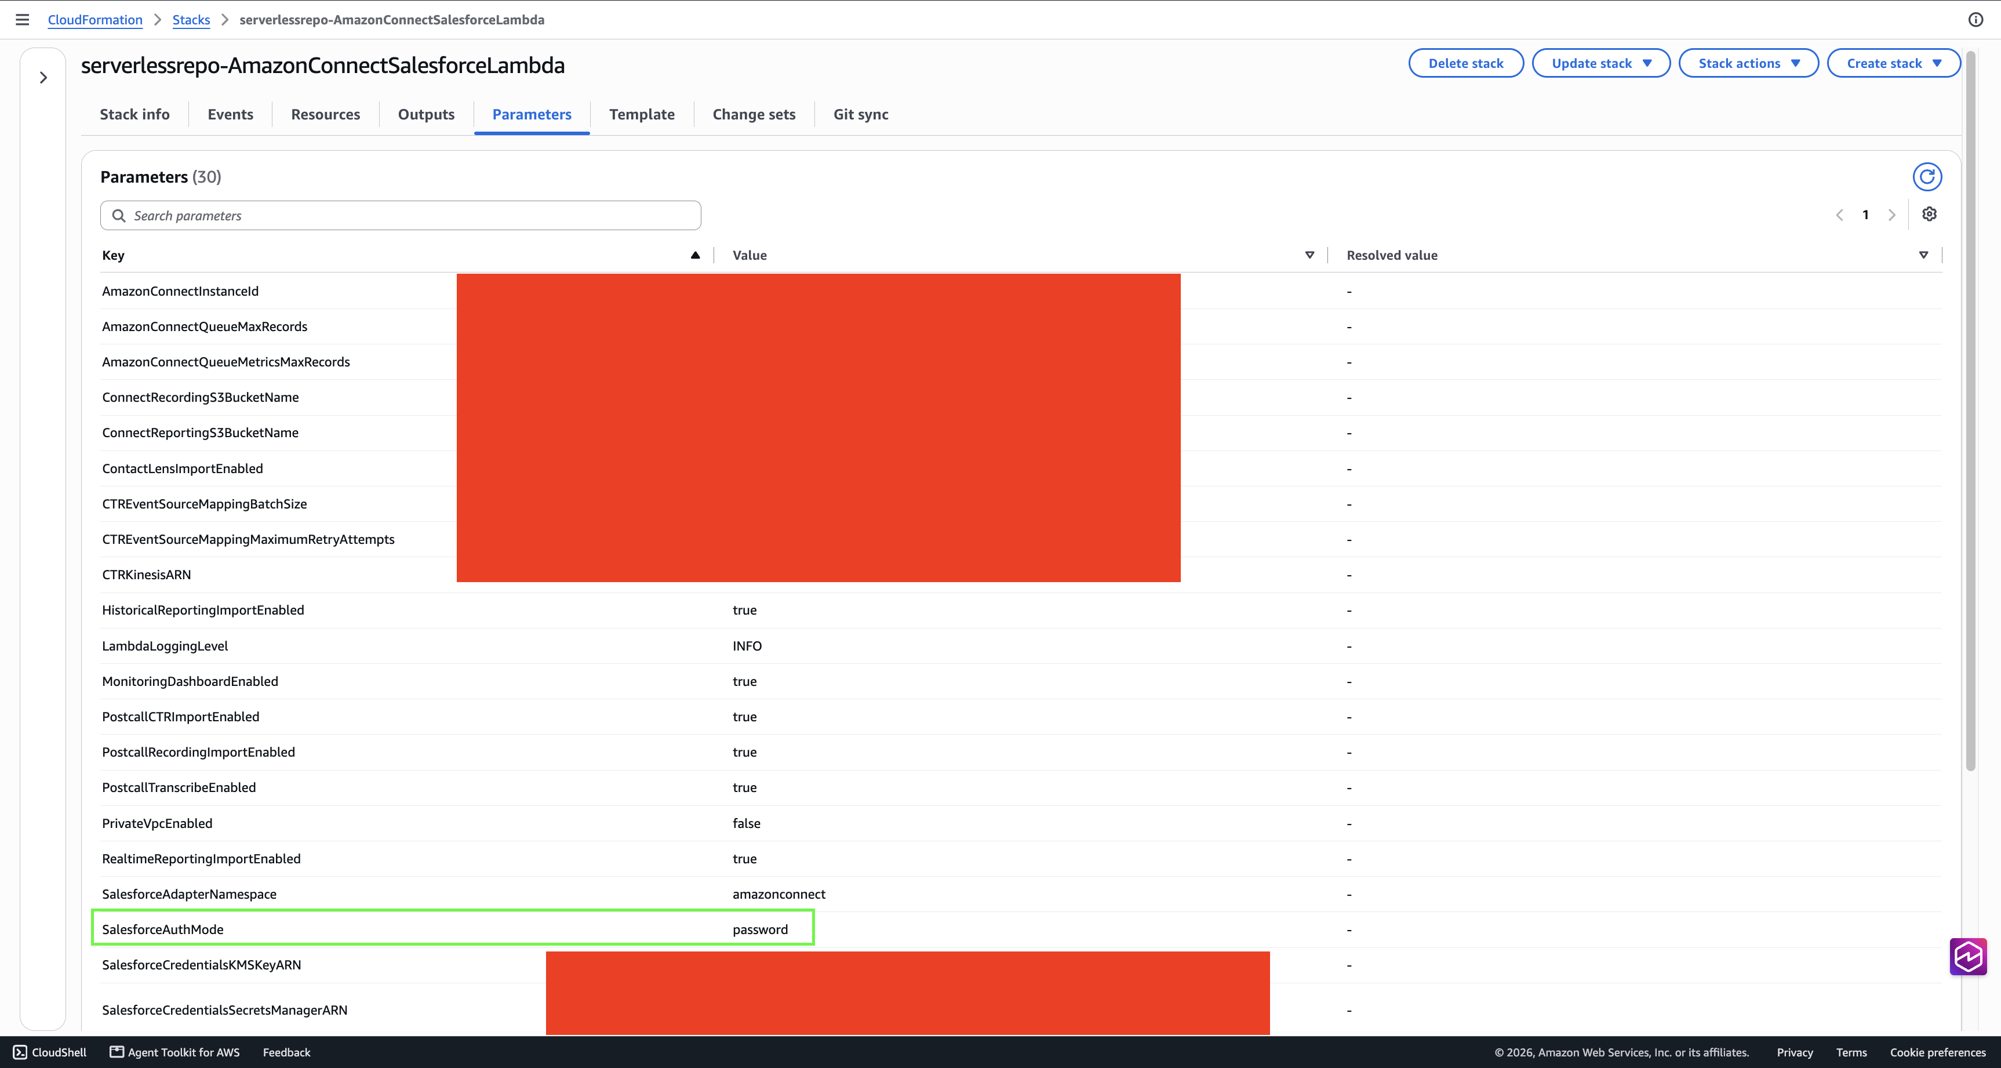Go to previous parameters page

coord(1839,215)
